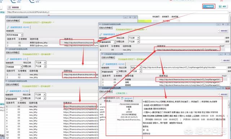Click the chain-link icon beside 1/1 link count

pos(101,34)
